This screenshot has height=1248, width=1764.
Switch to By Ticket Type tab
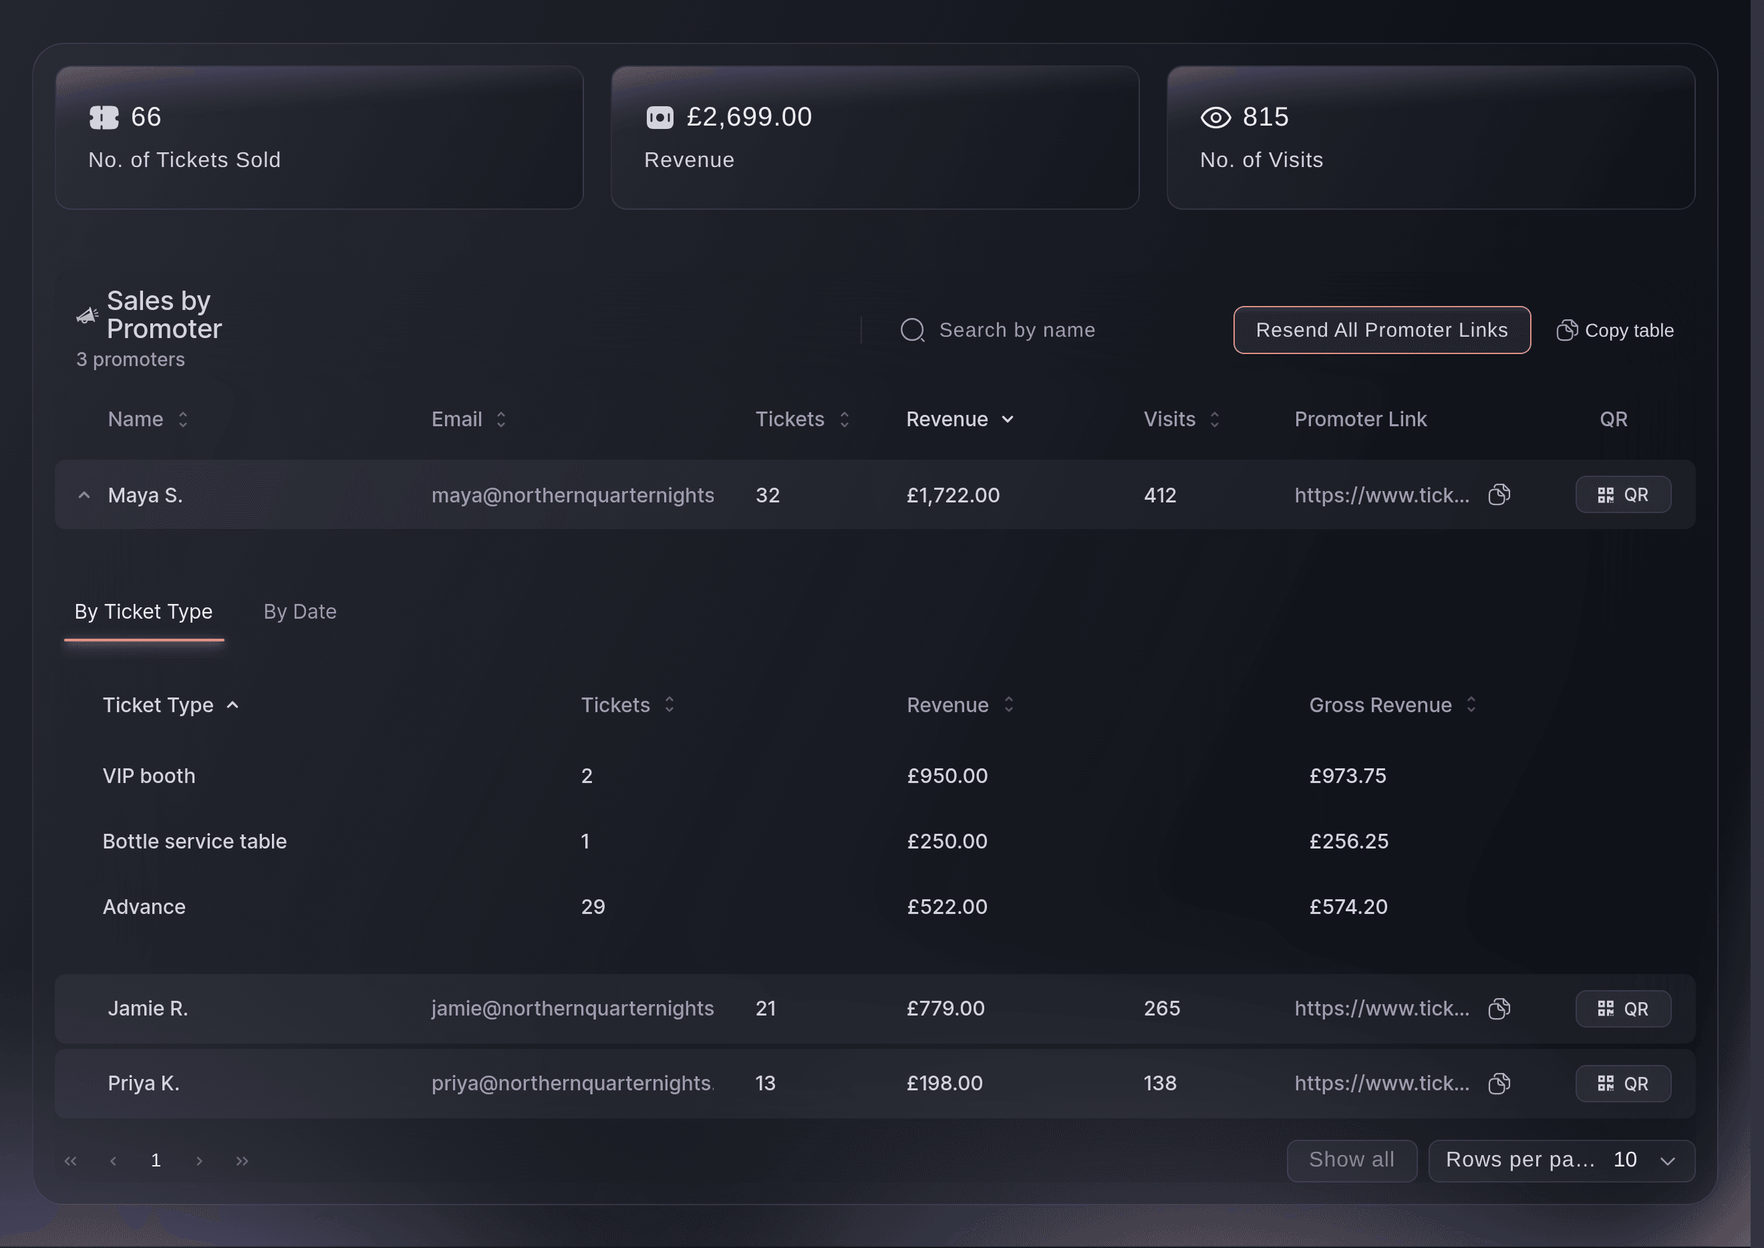coord(144,612)
